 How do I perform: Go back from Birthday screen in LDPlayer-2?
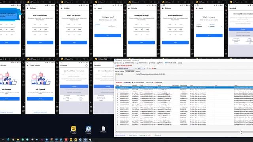point(28,8)
